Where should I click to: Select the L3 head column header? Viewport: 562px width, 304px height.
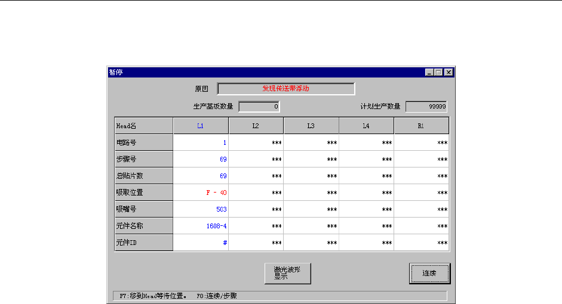(311, 126)
